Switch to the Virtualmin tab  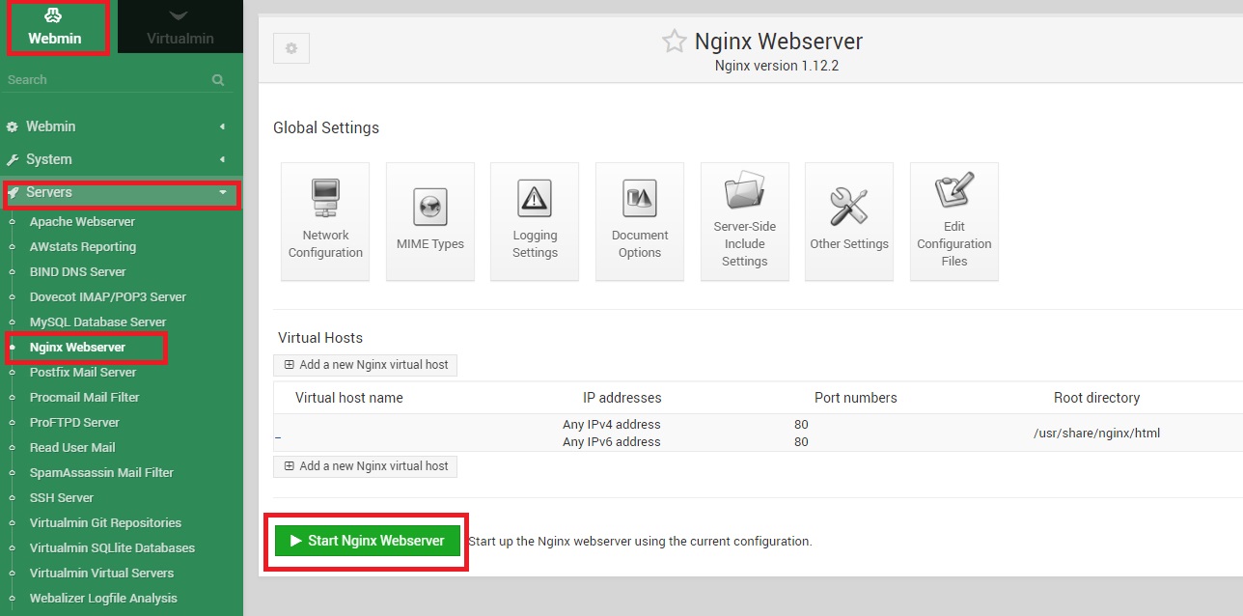tap(180, 27)
